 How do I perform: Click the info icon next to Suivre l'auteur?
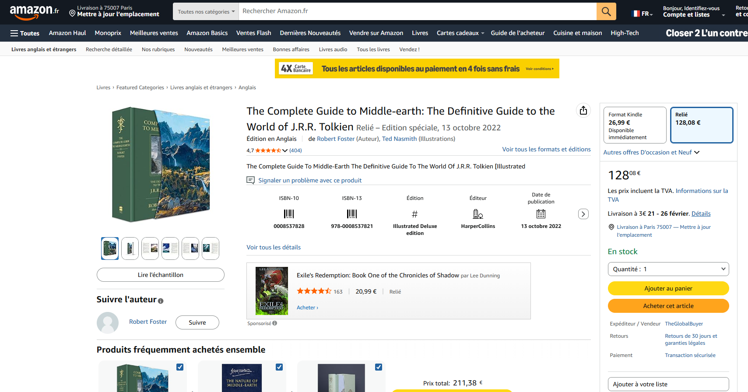click(x=161, y=301)
